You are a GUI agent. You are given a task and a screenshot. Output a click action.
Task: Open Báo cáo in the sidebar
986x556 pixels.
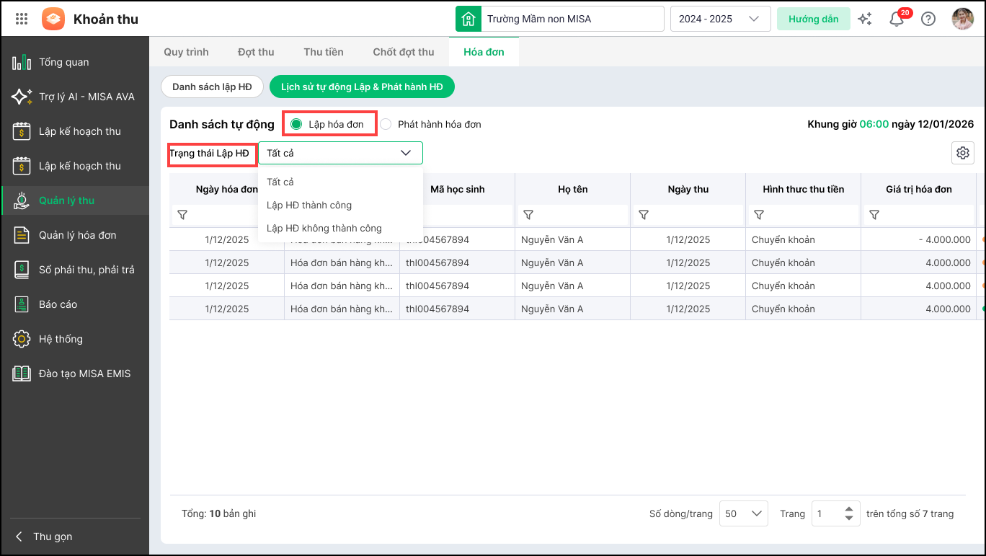(x=58, y=304)
